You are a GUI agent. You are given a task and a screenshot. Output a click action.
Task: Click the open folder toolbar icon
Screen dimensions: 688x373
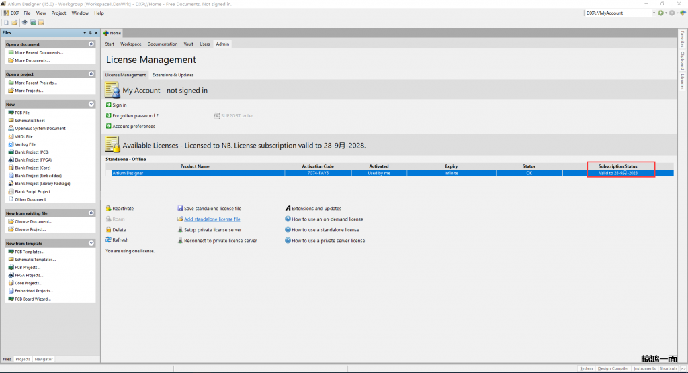pyautogui.click(x=13, y=22)
